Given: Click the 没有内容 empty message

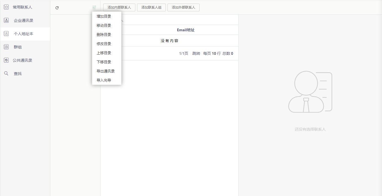Looking at the screenshot, I should point(169,41).
